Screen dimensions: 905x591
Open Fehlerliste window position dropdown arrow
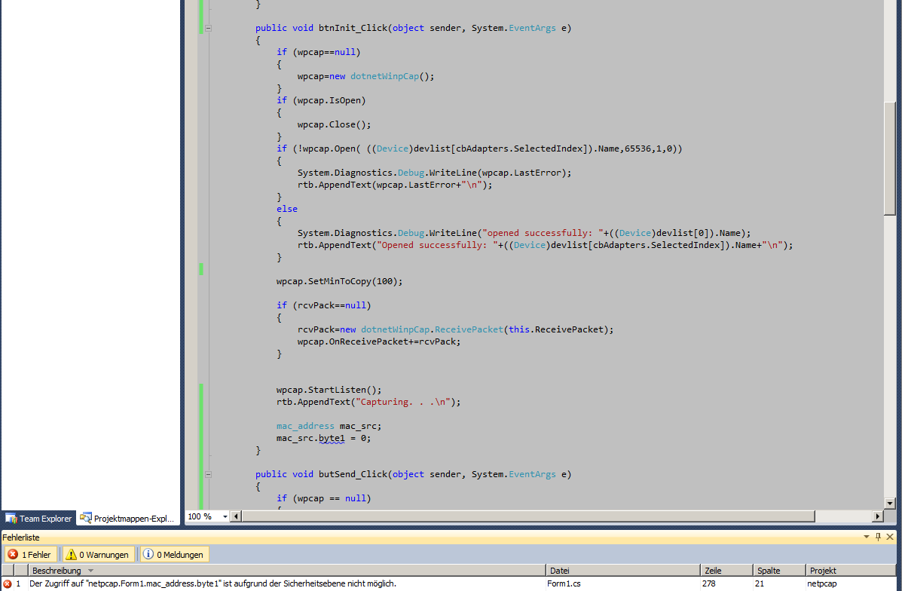pos(867,537)
